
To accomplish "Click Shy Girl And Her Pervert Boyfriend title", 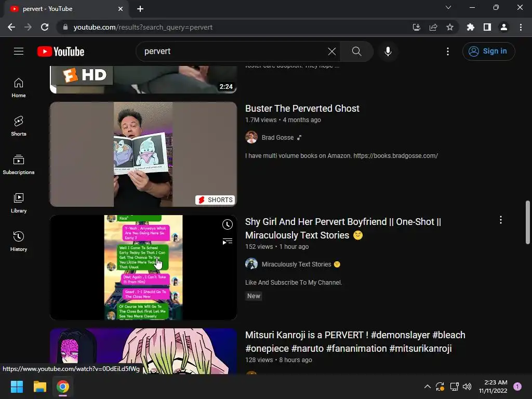I will point(343,229).
